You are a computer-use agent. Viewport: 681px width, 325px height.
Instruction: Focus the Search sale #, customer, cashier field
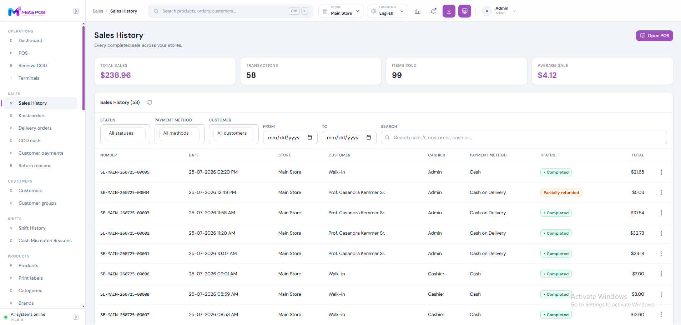pos(524,137)
